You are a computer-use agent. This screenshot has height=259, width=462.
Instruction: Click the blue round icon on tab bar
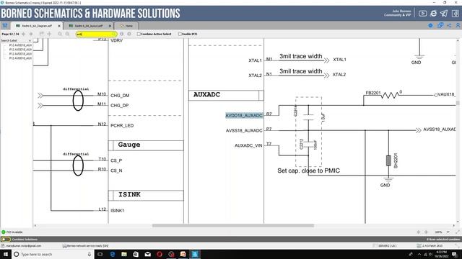(430, 26)
